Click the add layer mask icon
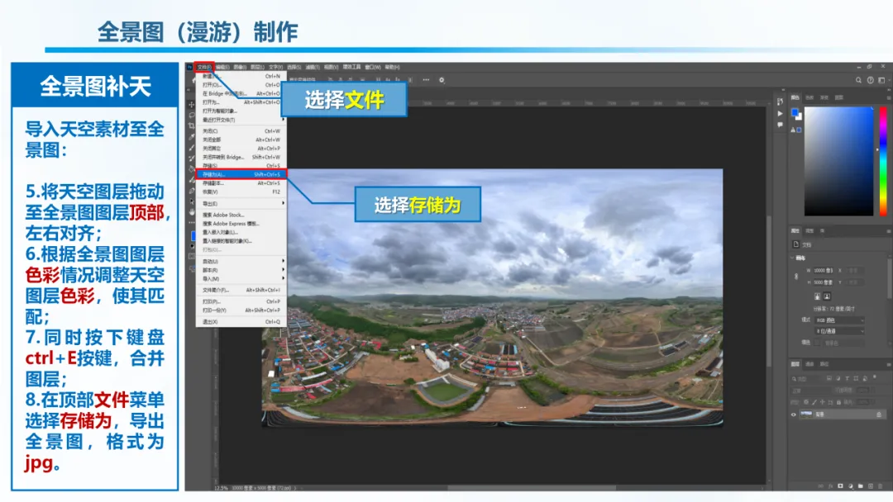Viewport: 893px width, 502px height. point(840,486)
